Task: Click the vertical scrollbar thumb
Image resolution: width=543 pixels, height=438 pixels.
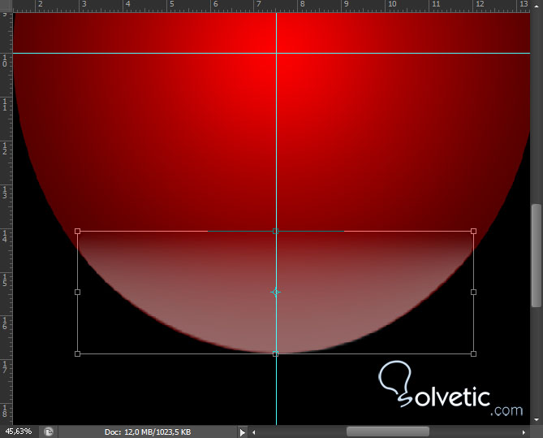Action: pyautogui.click(x=537, y=256)
